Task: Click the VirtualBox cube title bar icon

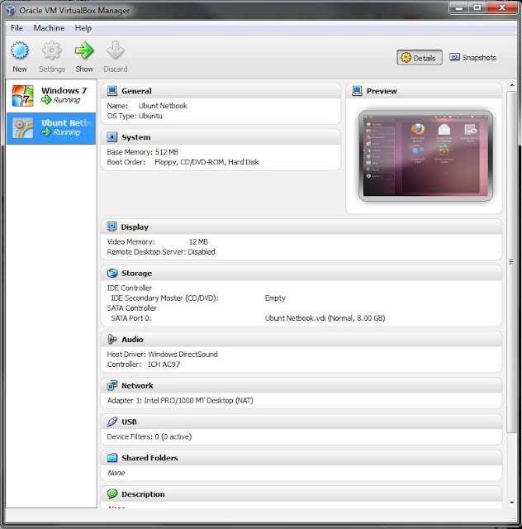Action: point(11,11)
